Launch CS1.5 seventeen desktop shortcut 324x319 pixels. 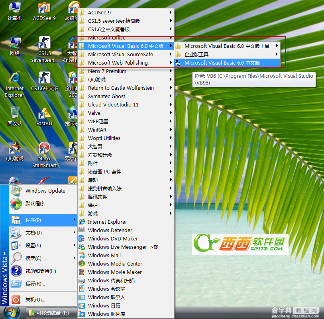point(44,49)
